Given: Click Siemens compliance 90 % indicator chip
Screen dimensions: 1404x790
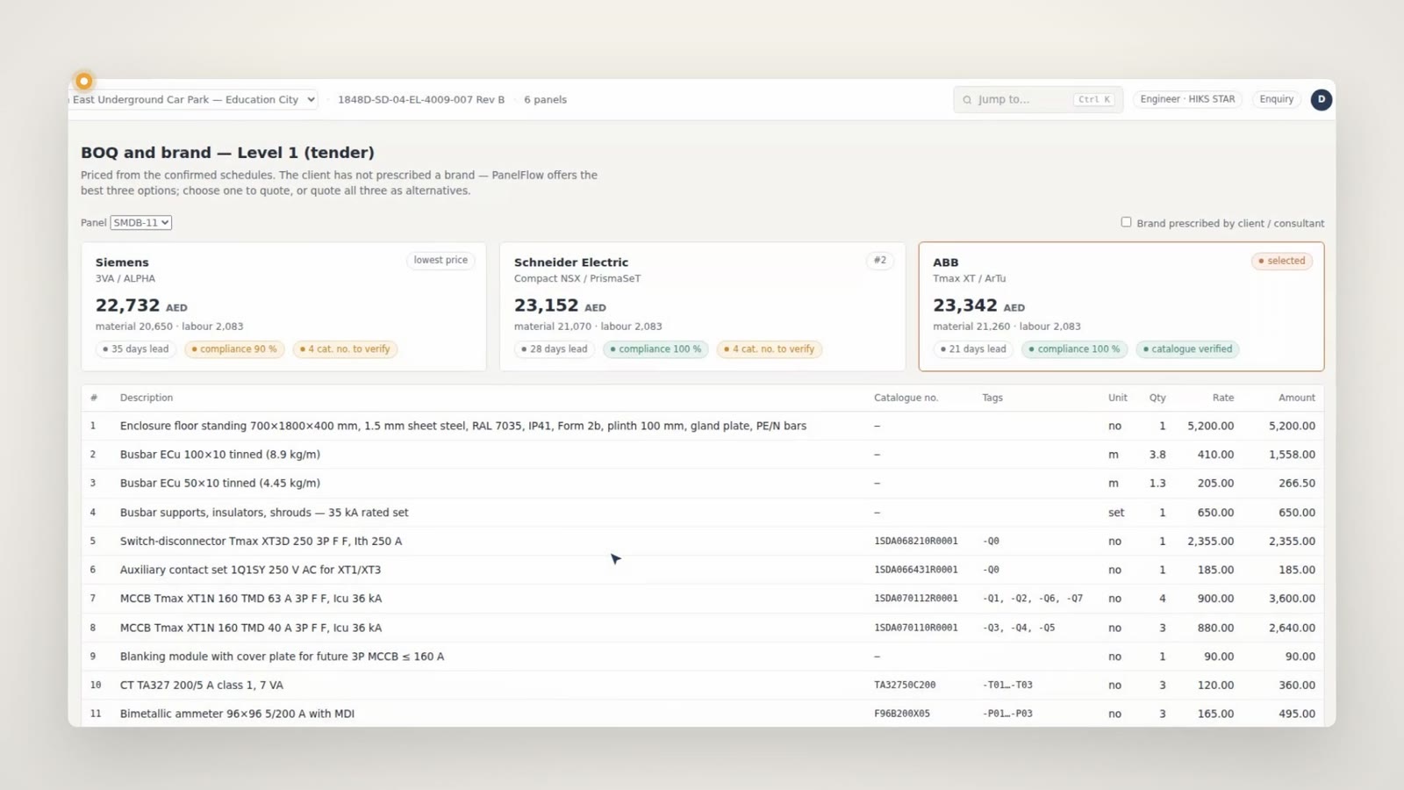Looking at the screenshot, I should [234, 349].
